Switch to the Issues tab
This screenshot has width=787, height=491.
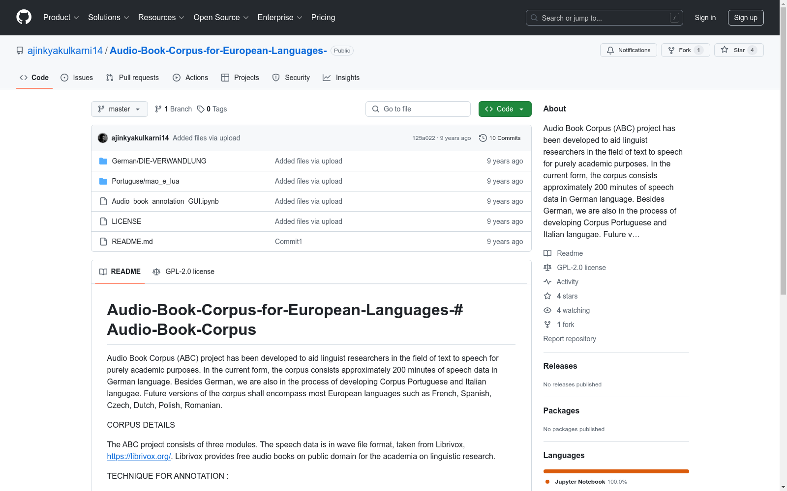77,78
